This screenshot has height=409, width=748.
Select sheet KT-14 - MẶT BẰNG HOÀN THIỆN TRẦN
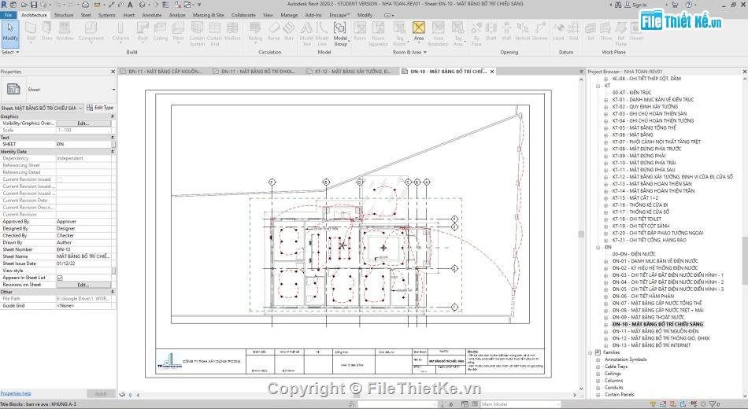pos(653,190)
